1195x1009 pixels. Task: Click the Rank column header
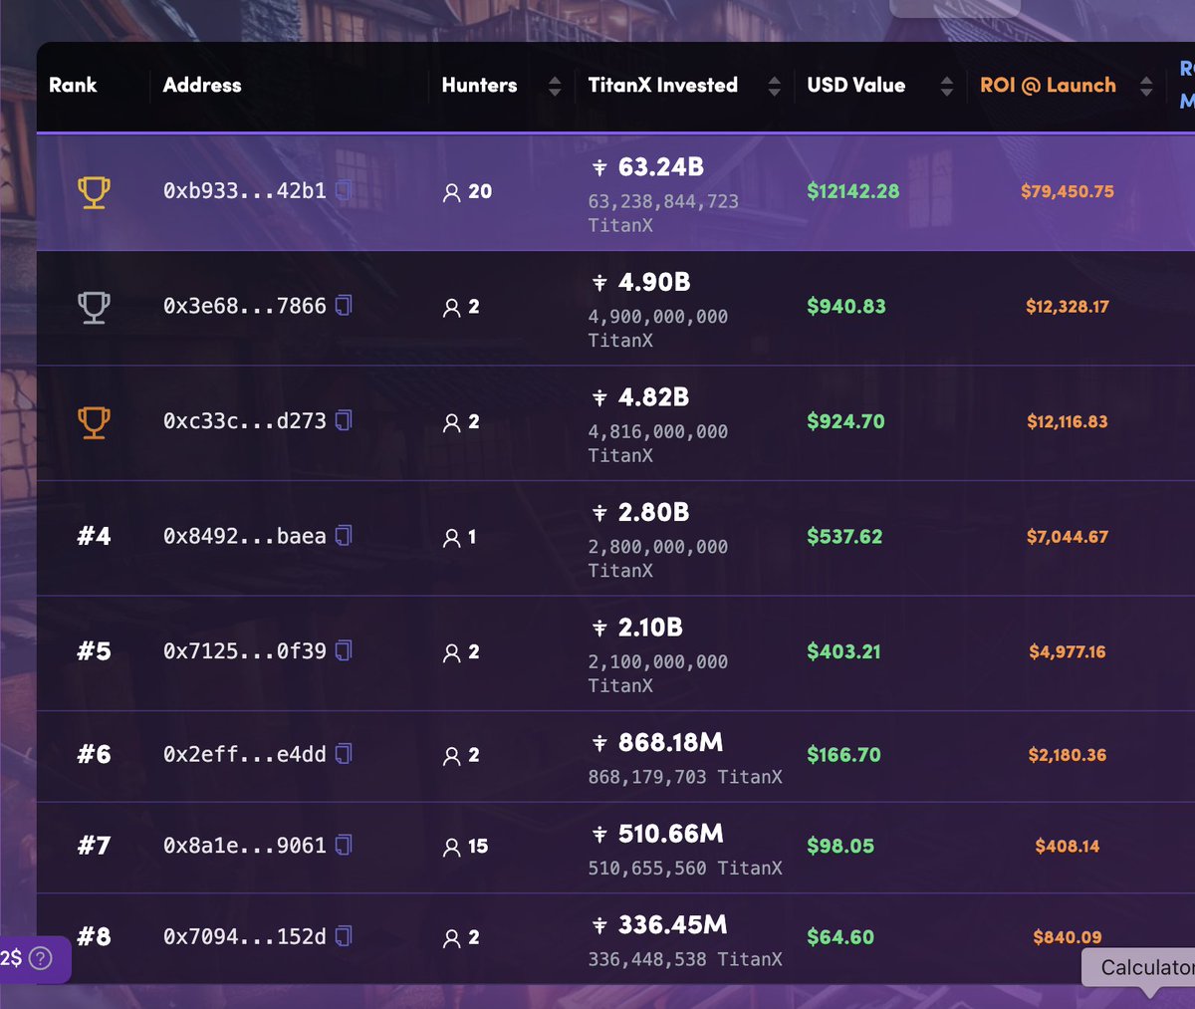click(73, 85)
